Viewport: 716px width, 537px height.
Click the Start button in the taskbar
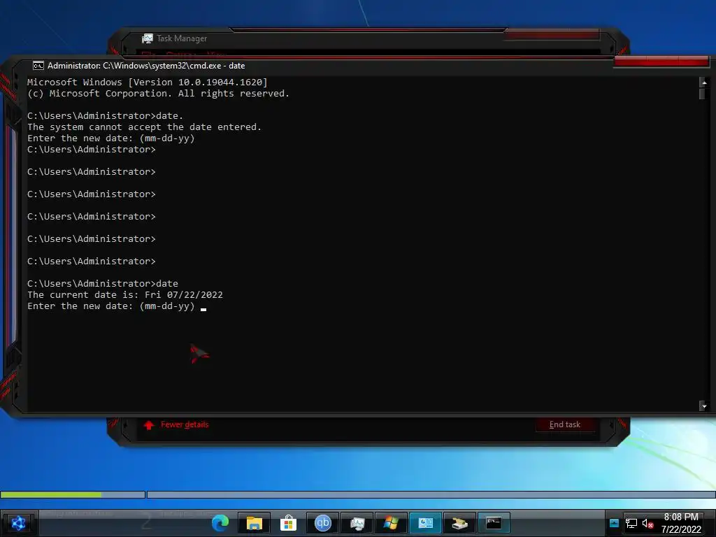18,523
